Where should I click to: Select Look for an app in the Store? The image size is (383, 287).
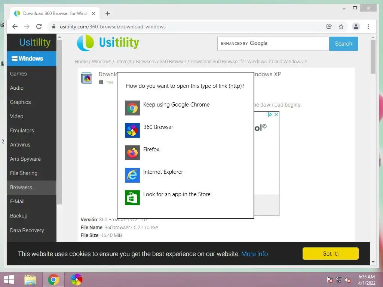click(177, 194)
